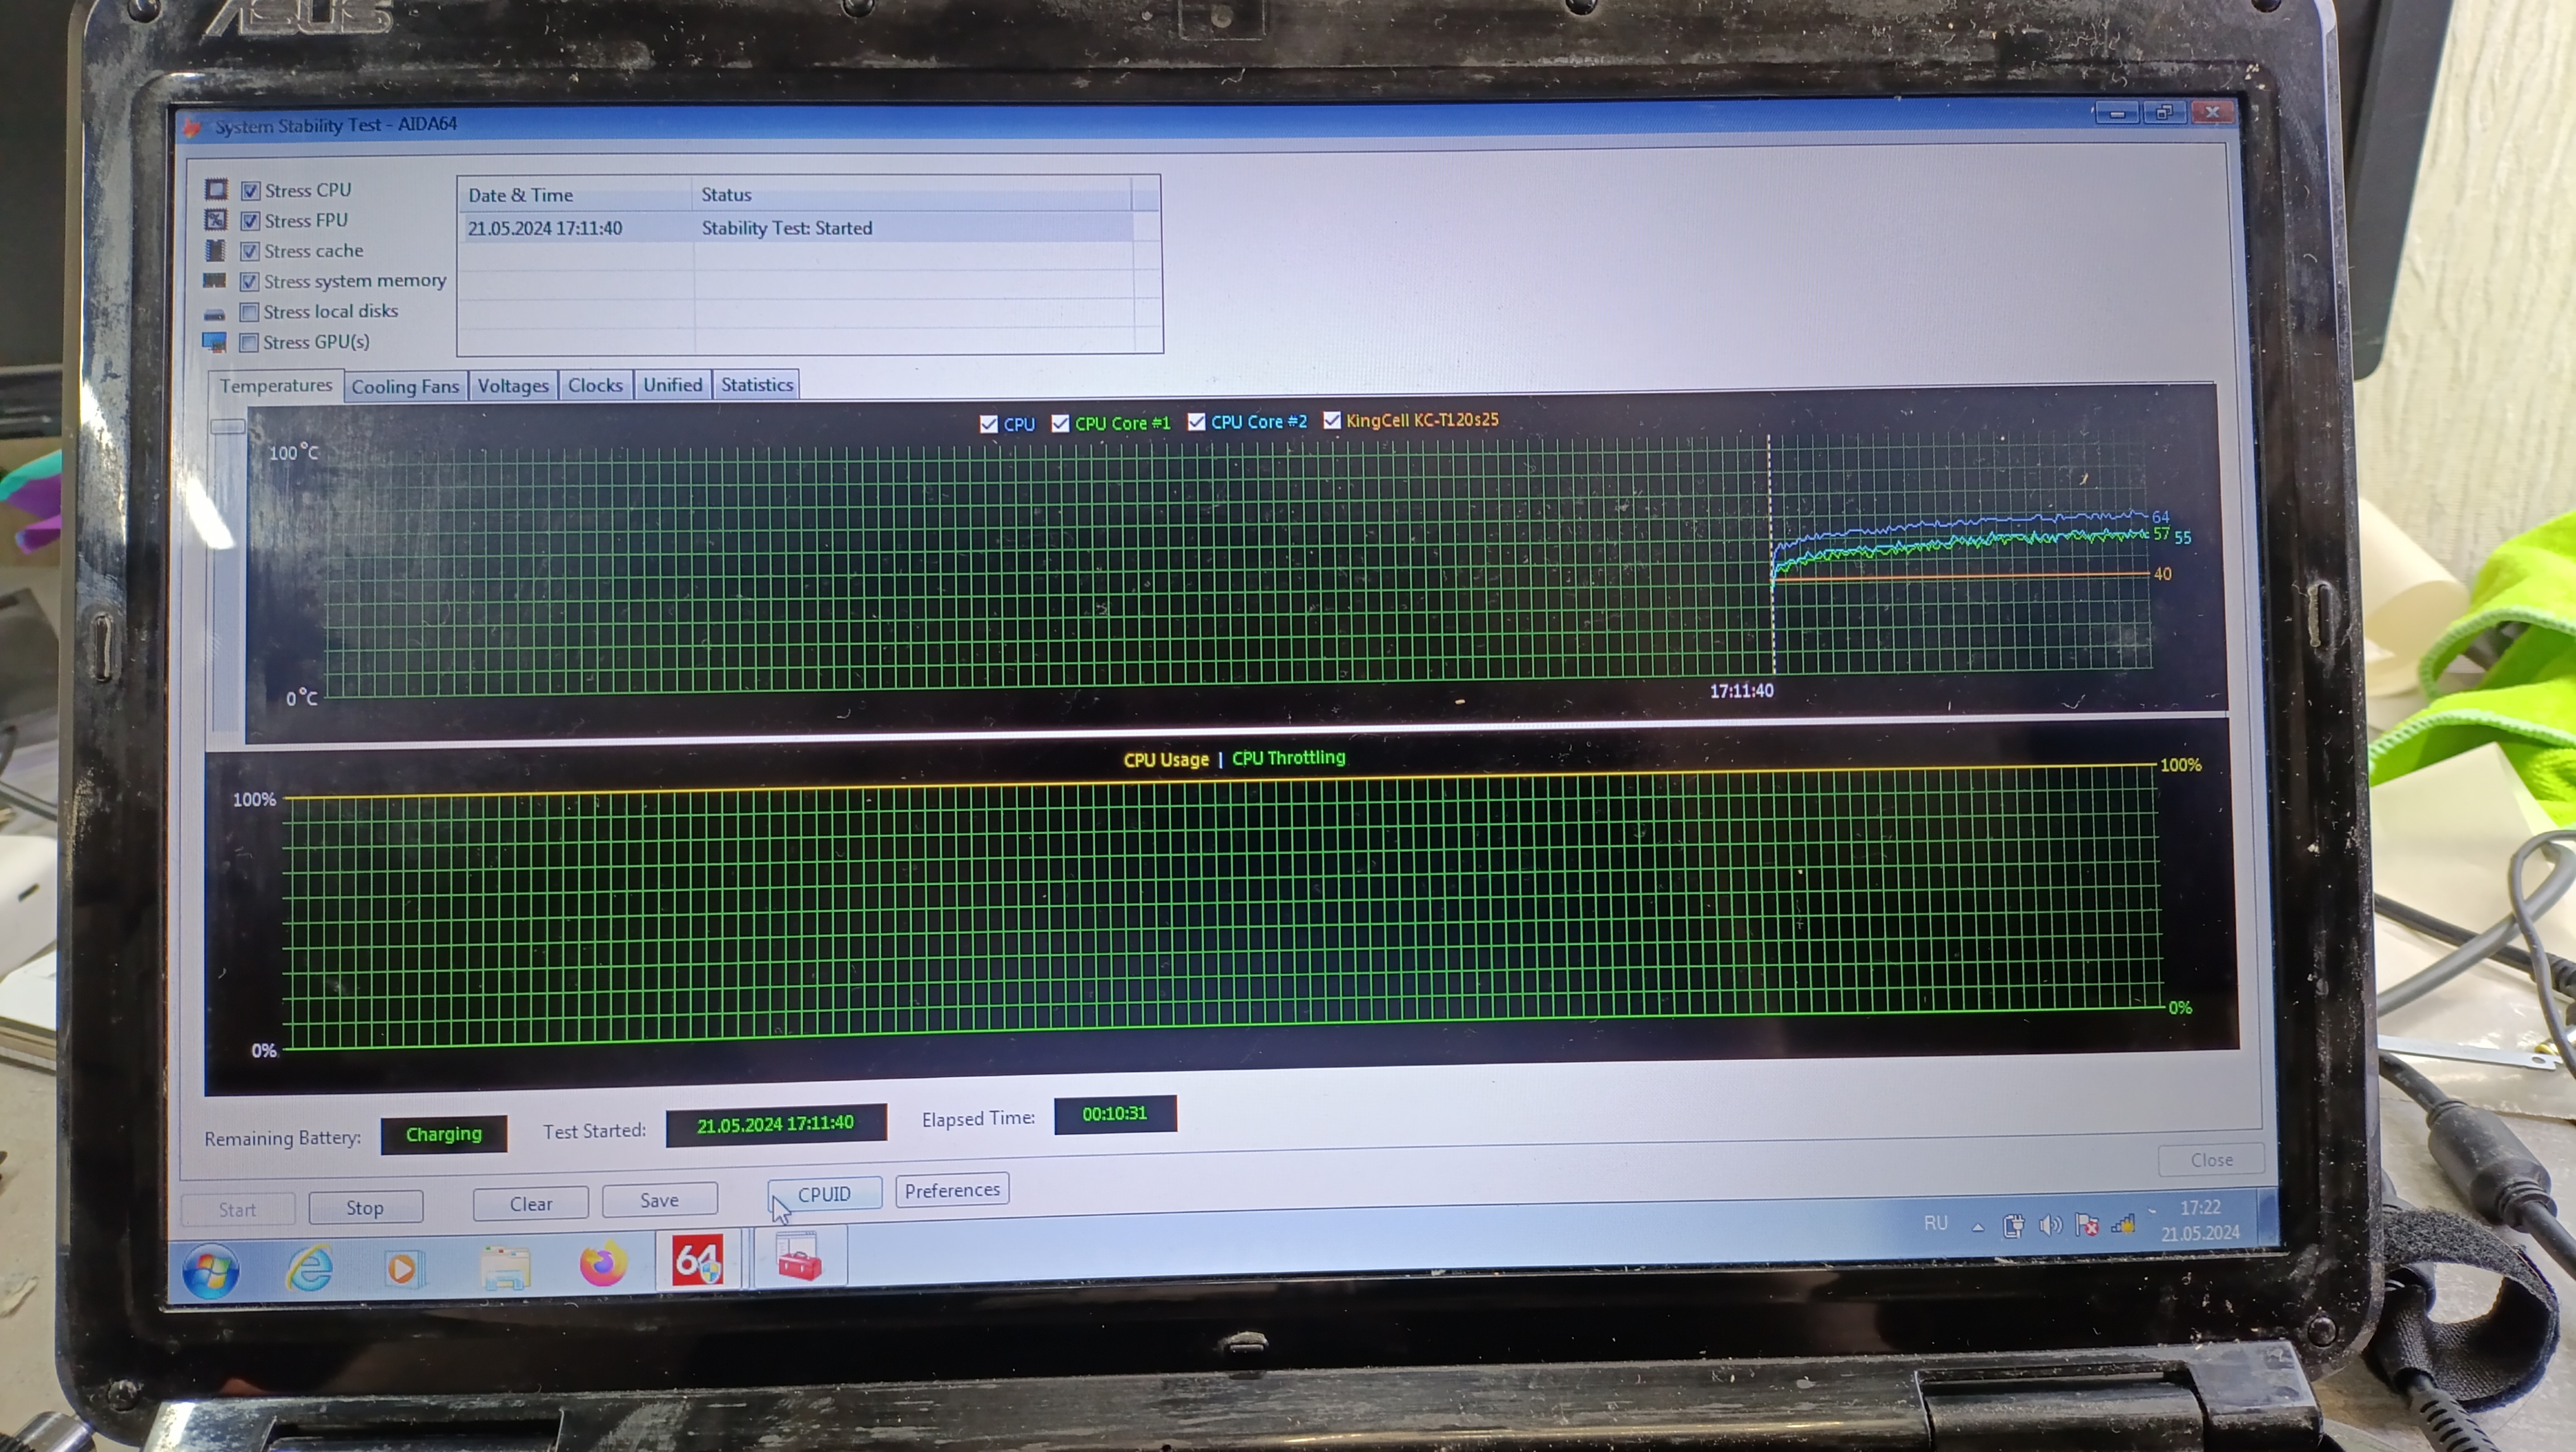
Task: Click the Stop button
Action: (x=365, y=1207)
